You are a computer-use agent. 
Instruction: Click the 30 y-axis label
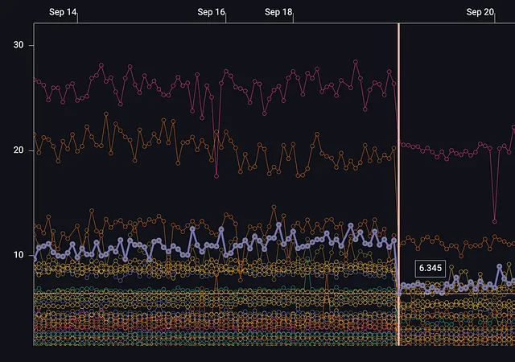19,45
